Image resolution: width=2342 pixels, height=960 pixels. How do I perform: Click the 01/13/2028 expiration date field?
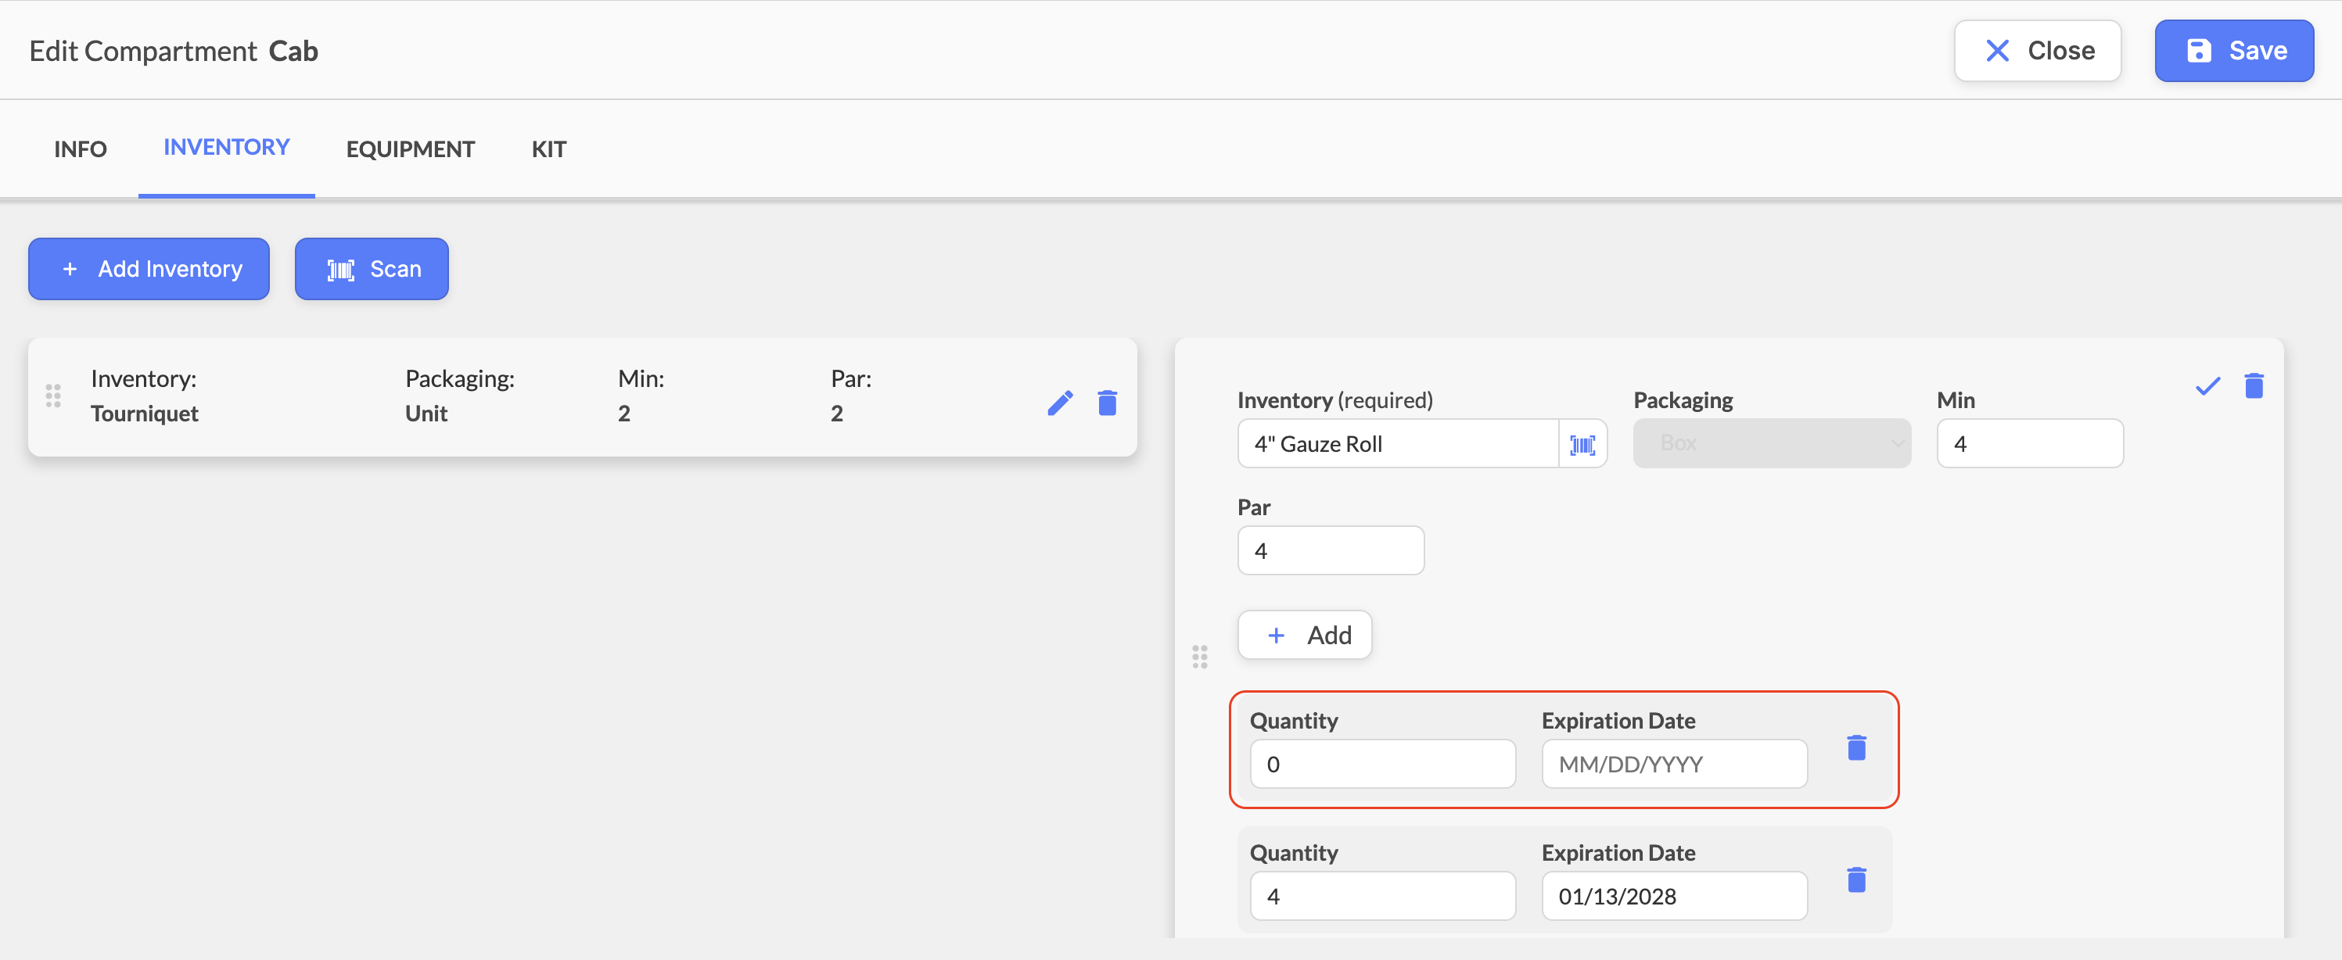point(1674,896)
